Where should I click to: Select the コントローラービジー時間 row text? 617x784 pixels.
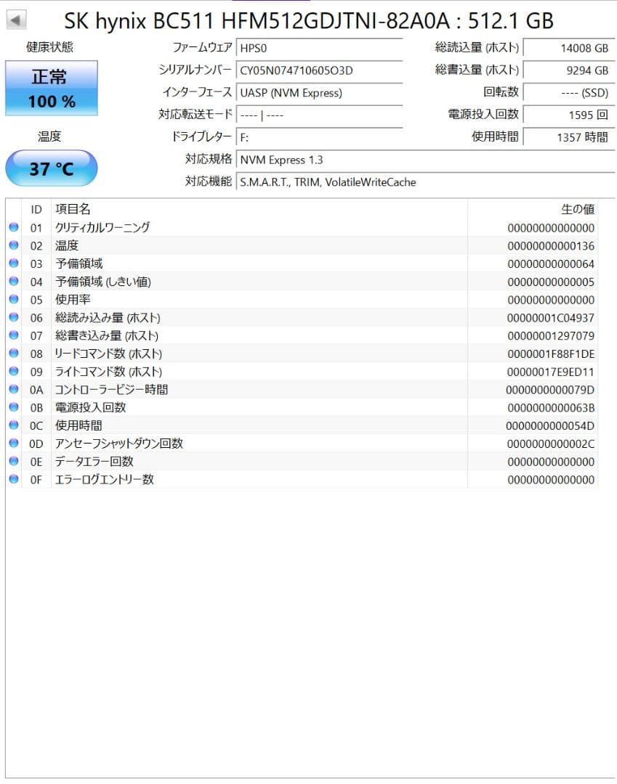coord(111,390)
